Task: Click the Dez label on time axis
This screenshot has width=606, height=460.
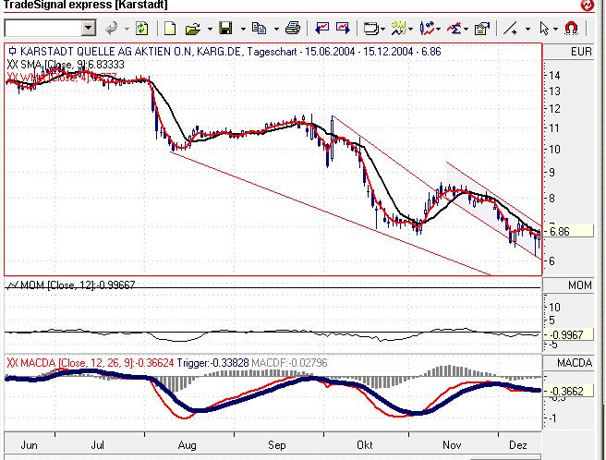Action: [x=518, y=445]
